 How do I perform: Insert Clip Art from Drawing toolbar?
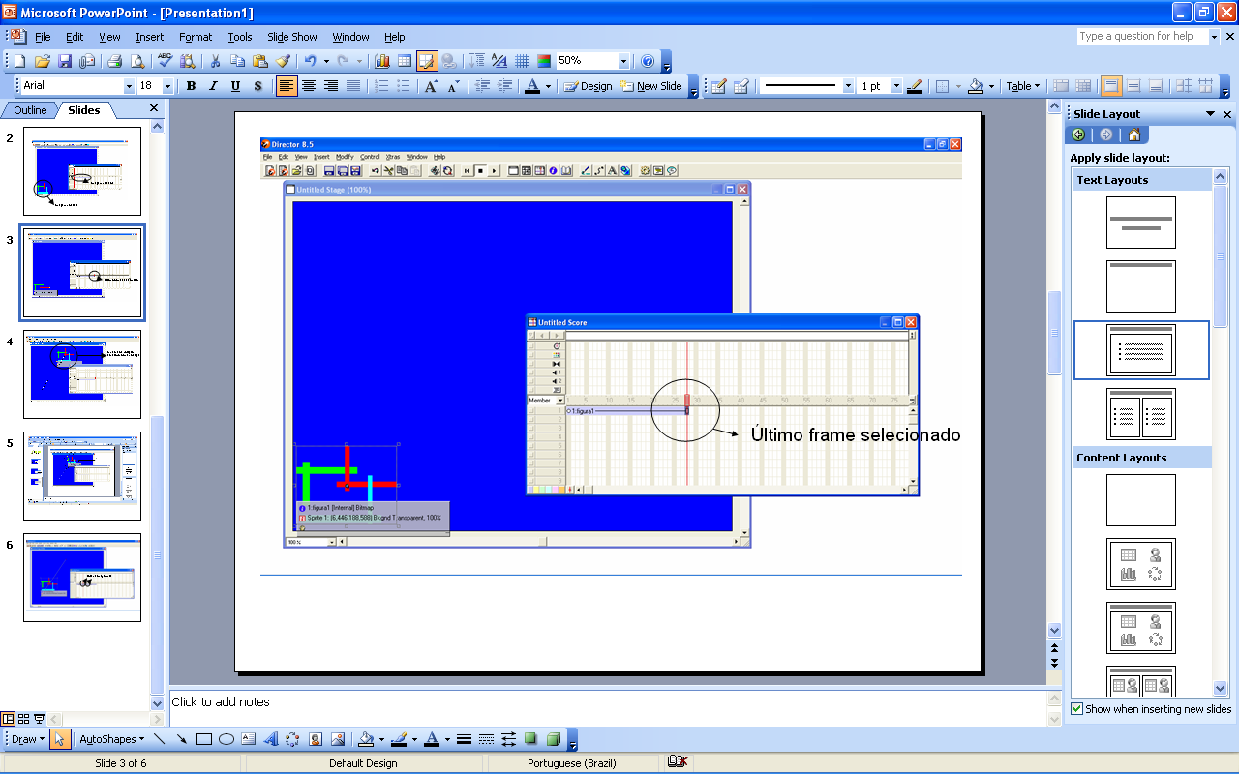(x=316, y=739)
